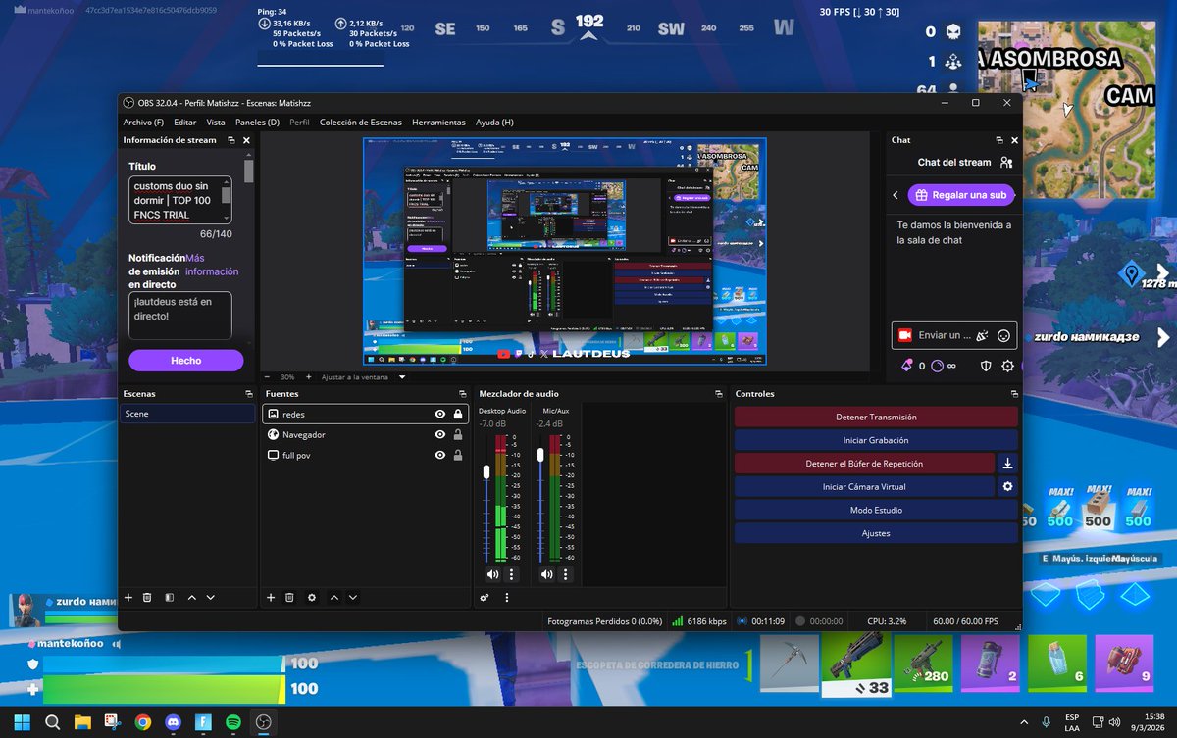This screenshot has width=1177, height=738.
Task: Click purple Hecho button
Action: coord(185,361)
